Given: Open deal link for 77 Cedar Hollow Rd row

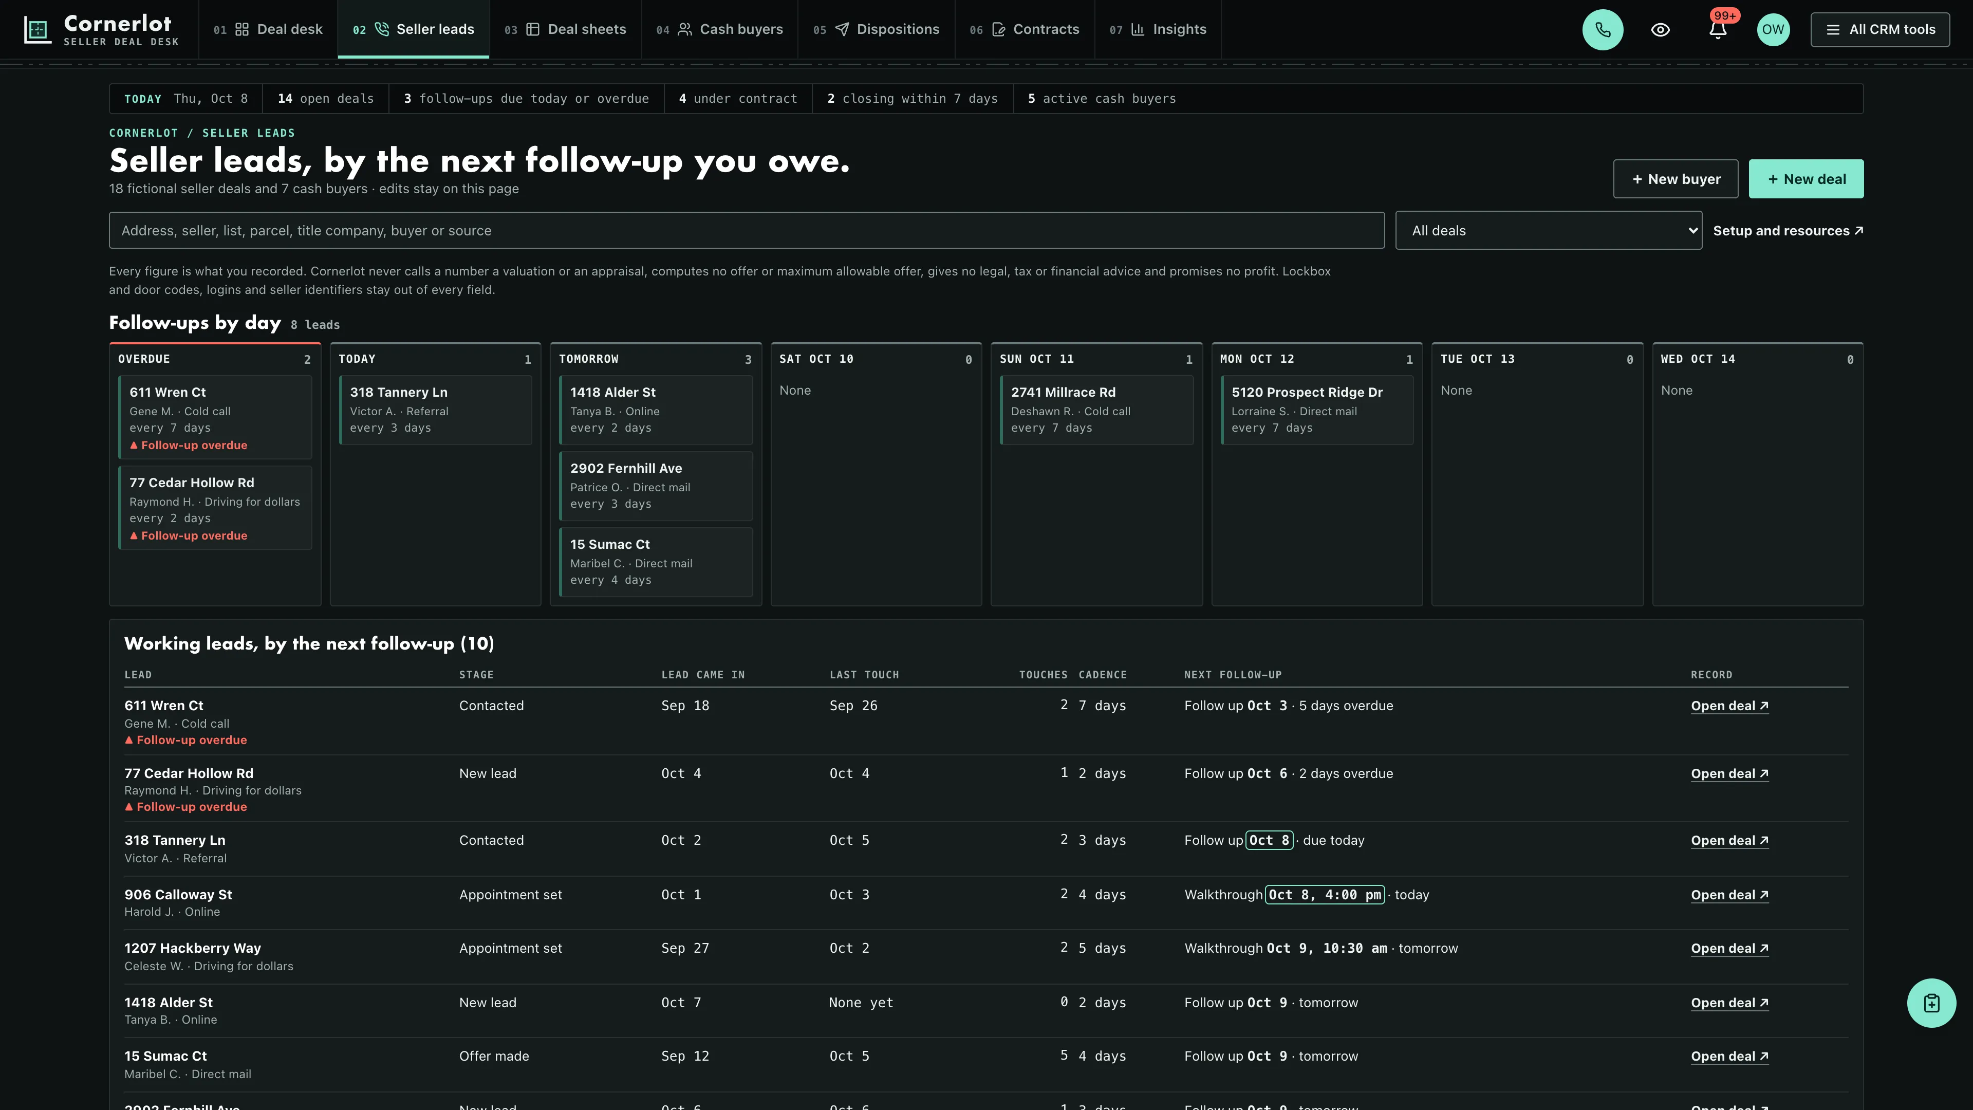Looking at the screenshot, I should pyautogui.click(x=1729, y=774).
